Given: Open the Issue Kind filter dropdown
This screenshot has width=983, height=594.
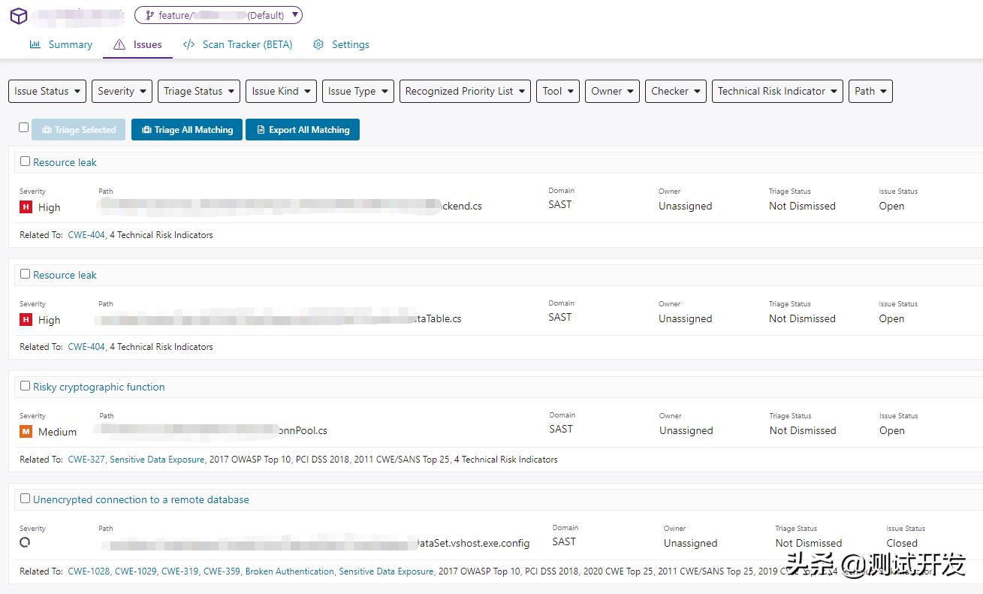Looking at the screenshot, I should (x=282, y=91).
